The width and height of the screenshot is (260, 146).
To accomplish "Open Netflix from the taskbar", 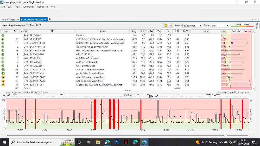I will point(126,142).
